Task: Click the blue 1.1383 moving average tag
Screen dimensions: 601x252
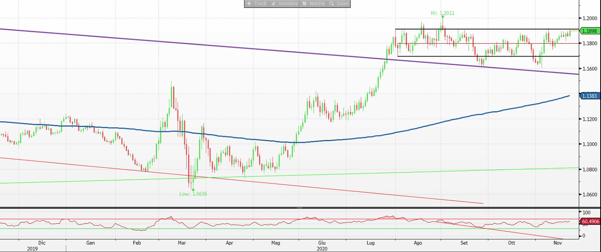Action: pos(591,96)
